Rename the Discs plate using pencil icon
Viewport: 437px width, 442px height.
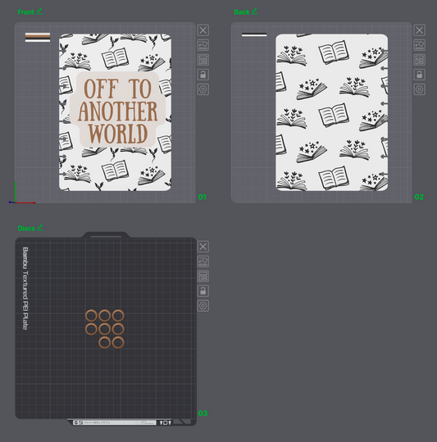[x=40, y=227]
